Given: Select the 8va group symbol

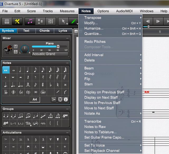Looking at the screenshot, I should pos(65,116).
